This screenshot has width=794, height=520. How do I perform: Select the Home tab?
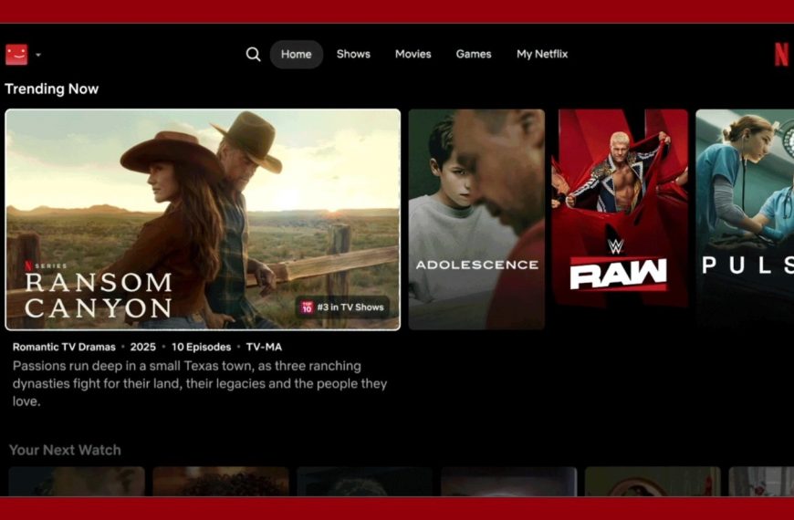[297, 54]
